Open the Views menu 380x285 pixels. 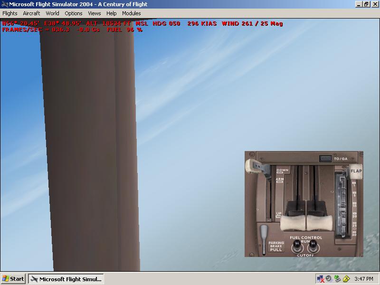94,13
